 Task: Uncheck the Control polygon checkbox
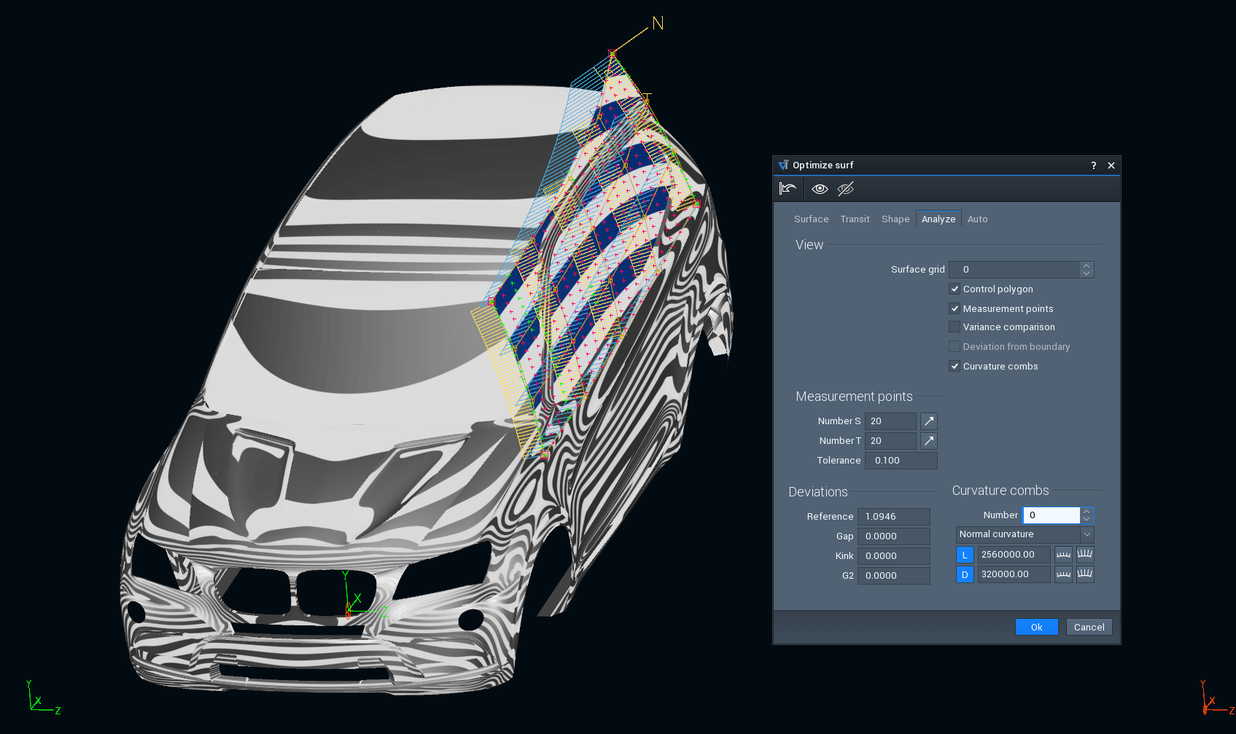point(955,289)
